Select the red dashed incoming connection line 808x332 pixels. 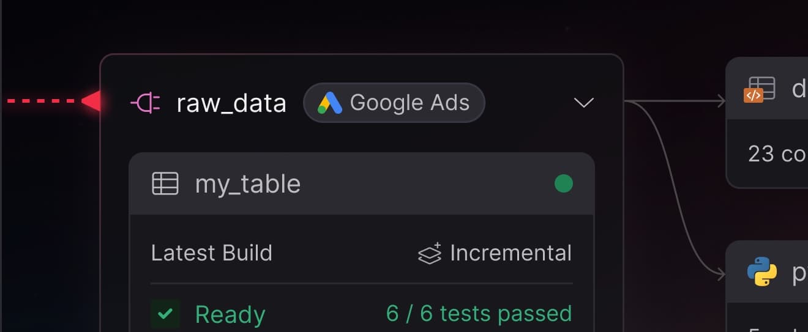tap(43, 101)
